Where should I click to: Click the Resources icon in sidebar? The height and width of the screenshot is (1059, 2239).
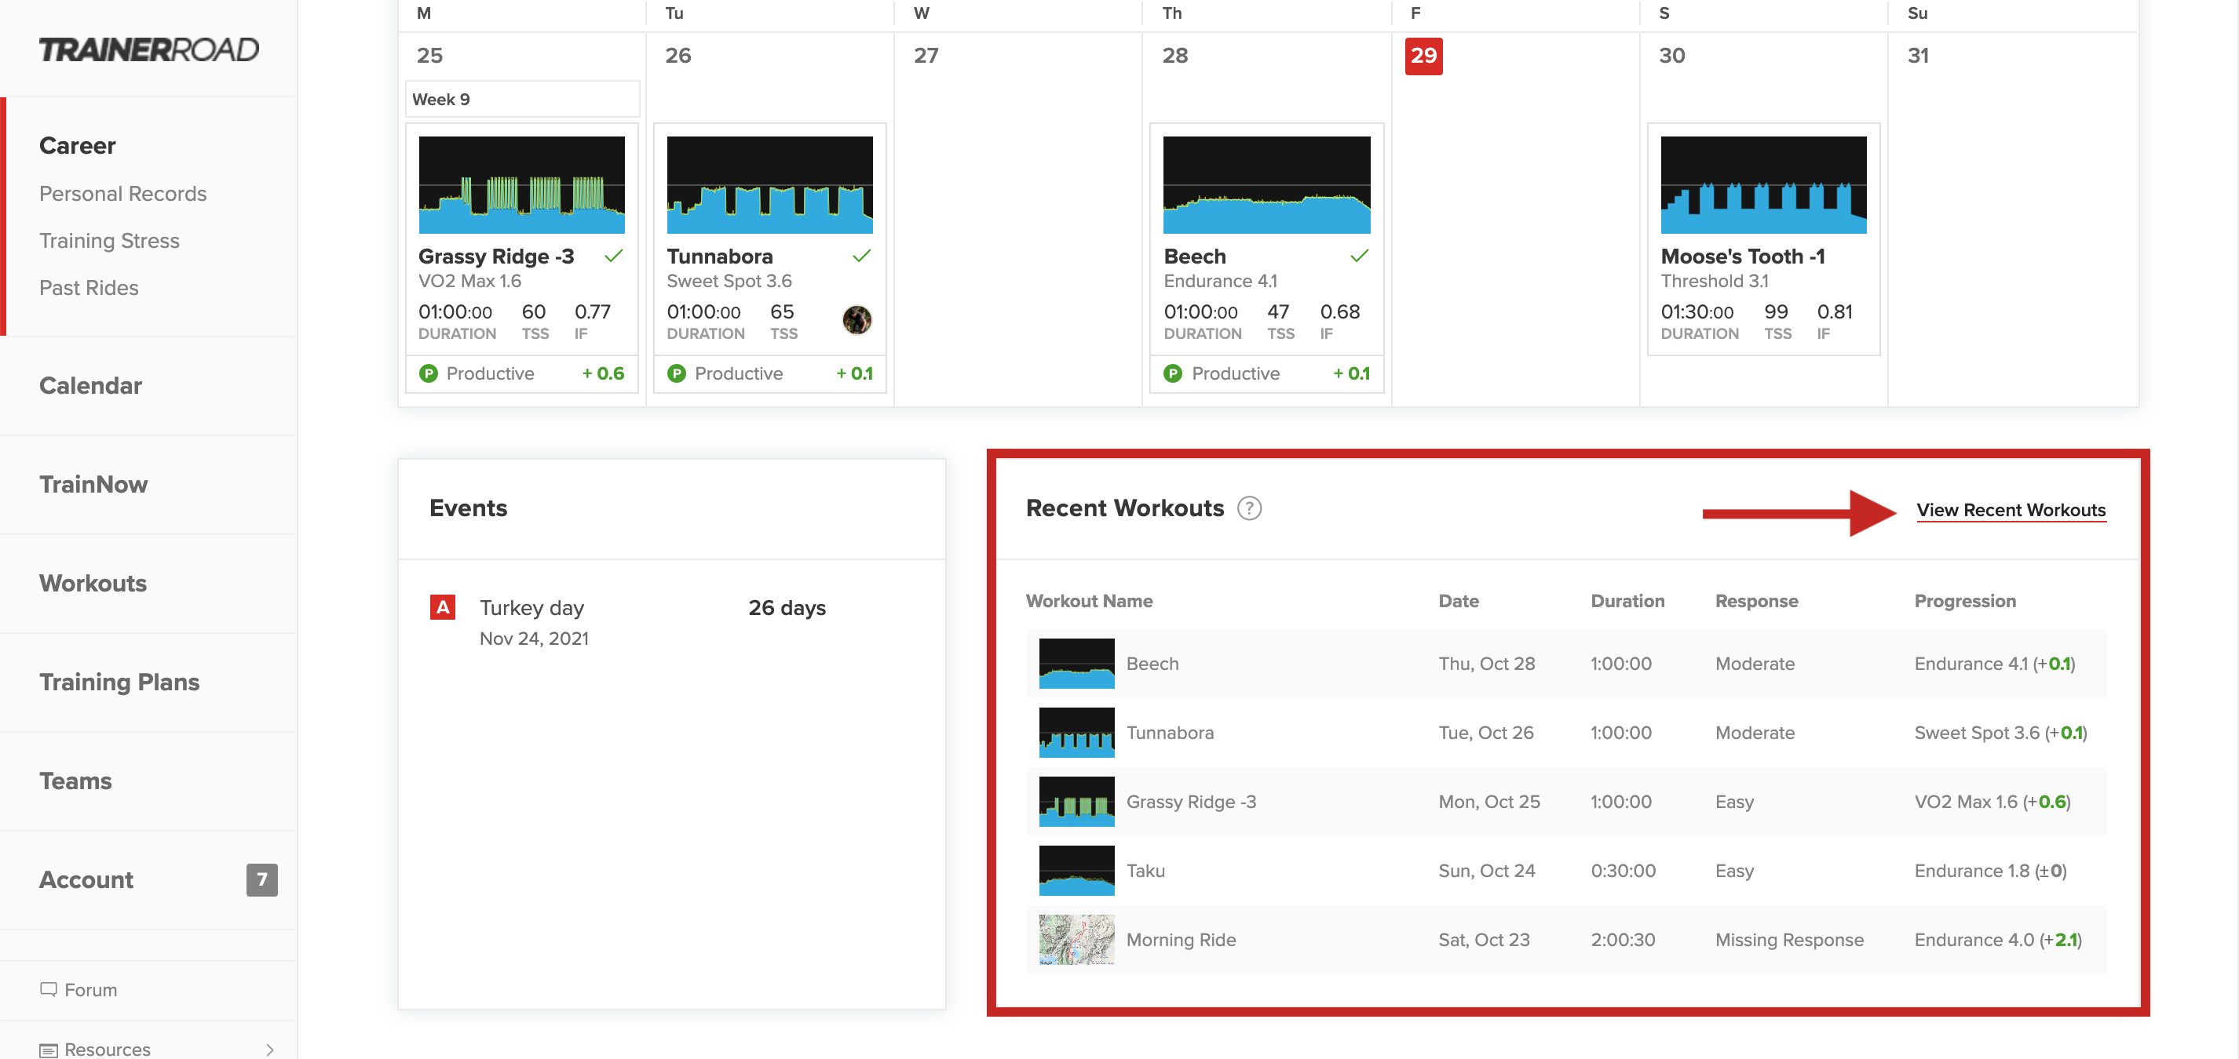(49, 1050)
